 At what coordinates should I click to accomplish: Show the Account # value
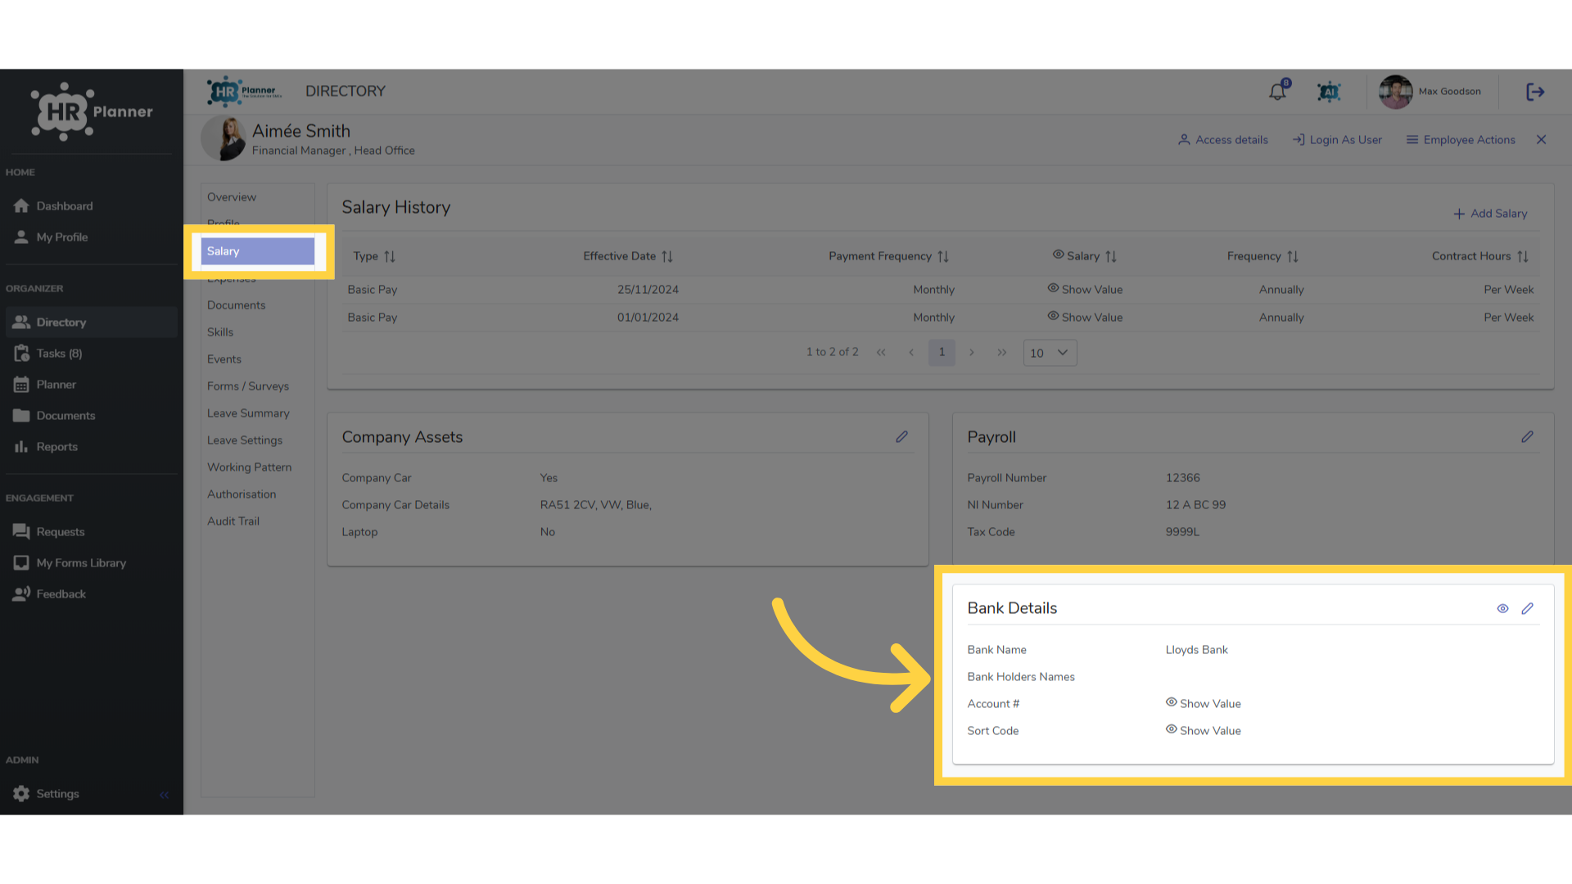click(x=1203, y=704)
